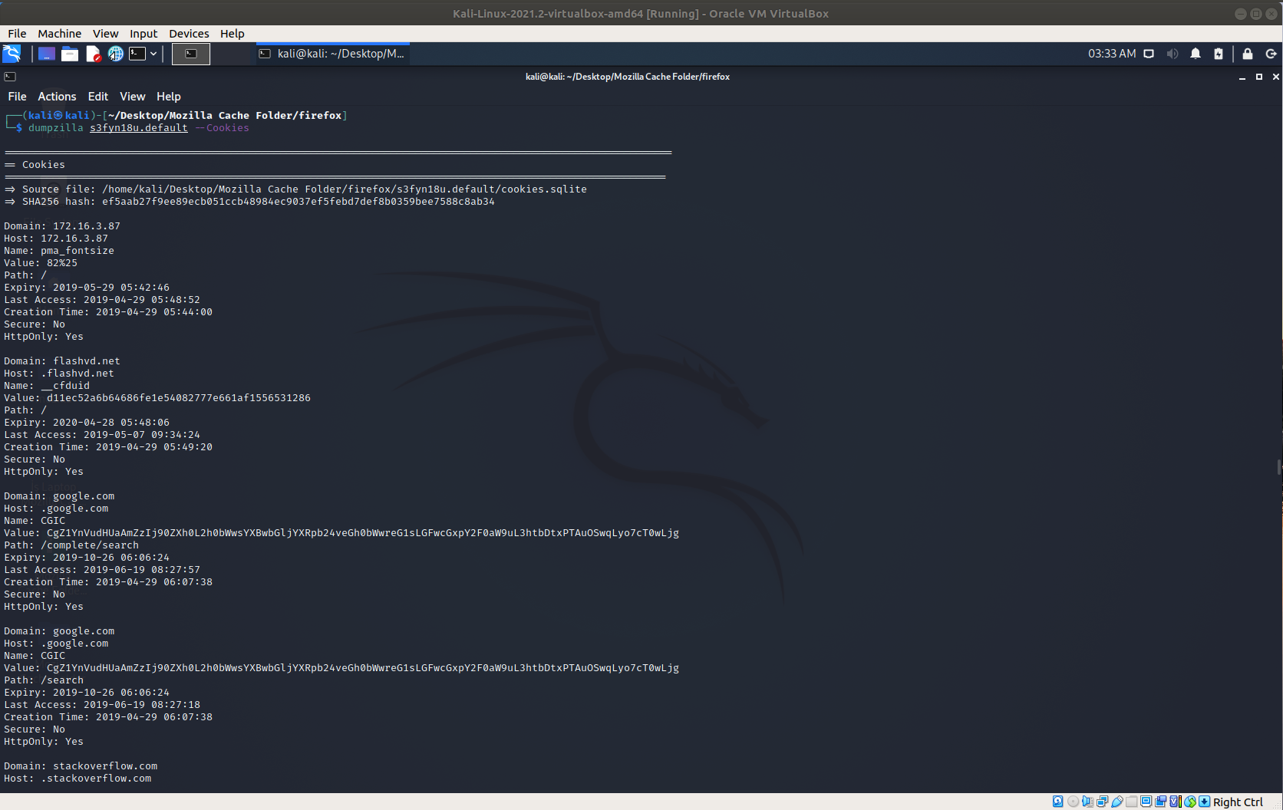Open the terminal Actions menu
This screenshot has height=810, width=1283.
[x=57, y=97]
